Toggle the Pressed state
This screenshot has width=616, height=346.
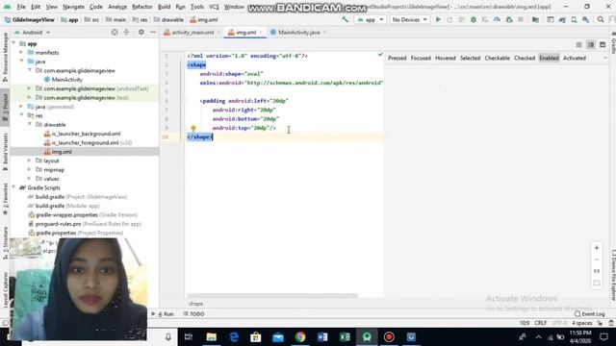[398, 58]
